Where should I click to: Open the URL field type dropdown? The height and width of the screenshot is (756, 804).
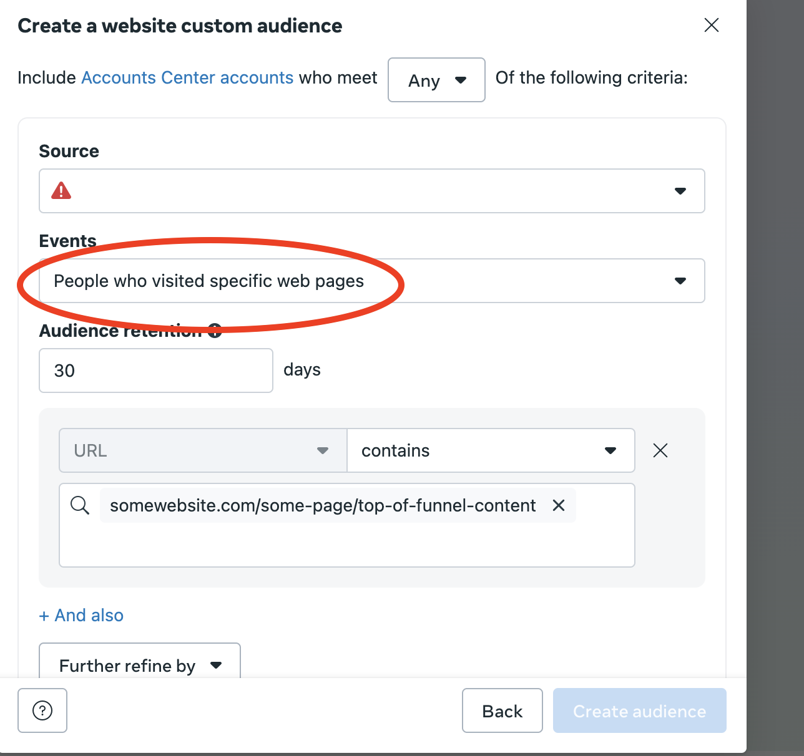point(203,450)
